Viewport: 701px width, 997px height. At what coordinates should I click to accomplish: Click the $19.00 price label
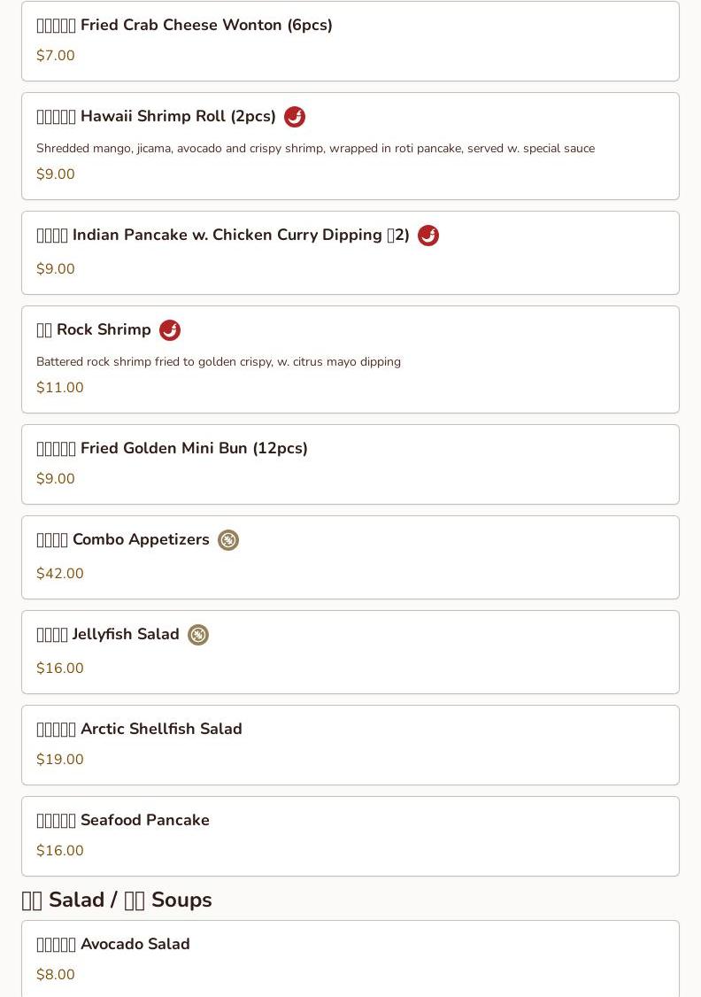60,760
